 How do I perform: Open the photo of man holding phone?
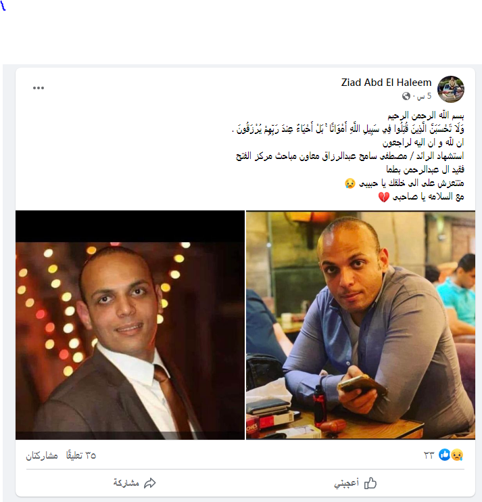coord(360,325)
